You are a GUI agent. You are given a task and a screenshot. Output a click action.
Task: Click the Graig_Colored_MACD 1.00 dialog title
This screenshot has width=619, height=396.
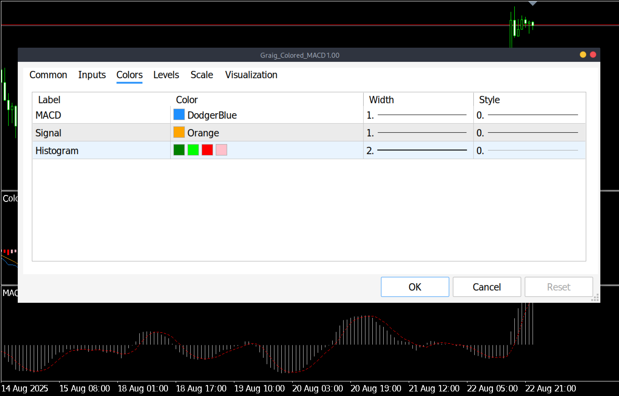300,55
